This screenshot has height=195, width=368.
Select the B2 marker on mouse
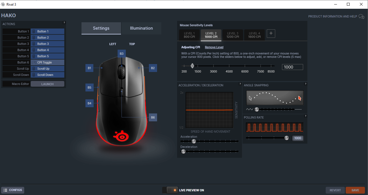click(153, 68)
